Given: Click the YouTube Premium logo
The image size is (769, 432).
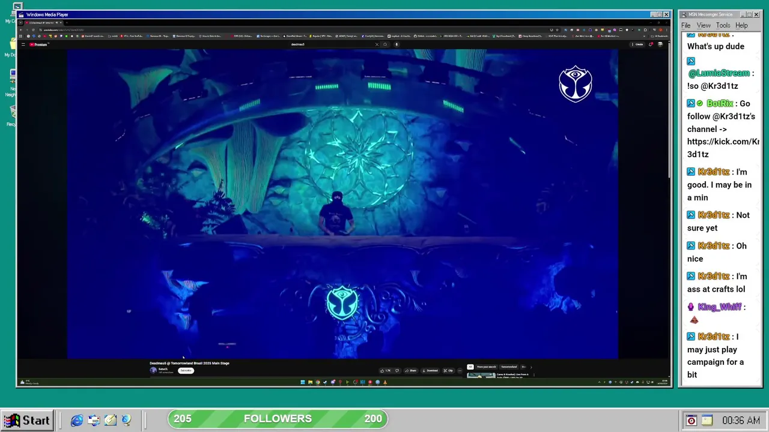Looking at the screenshot, I should [38, 44].
